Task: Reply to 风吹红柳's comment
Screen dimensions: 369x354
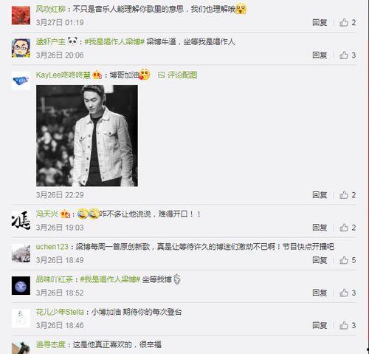Action: tap(320, 23)
